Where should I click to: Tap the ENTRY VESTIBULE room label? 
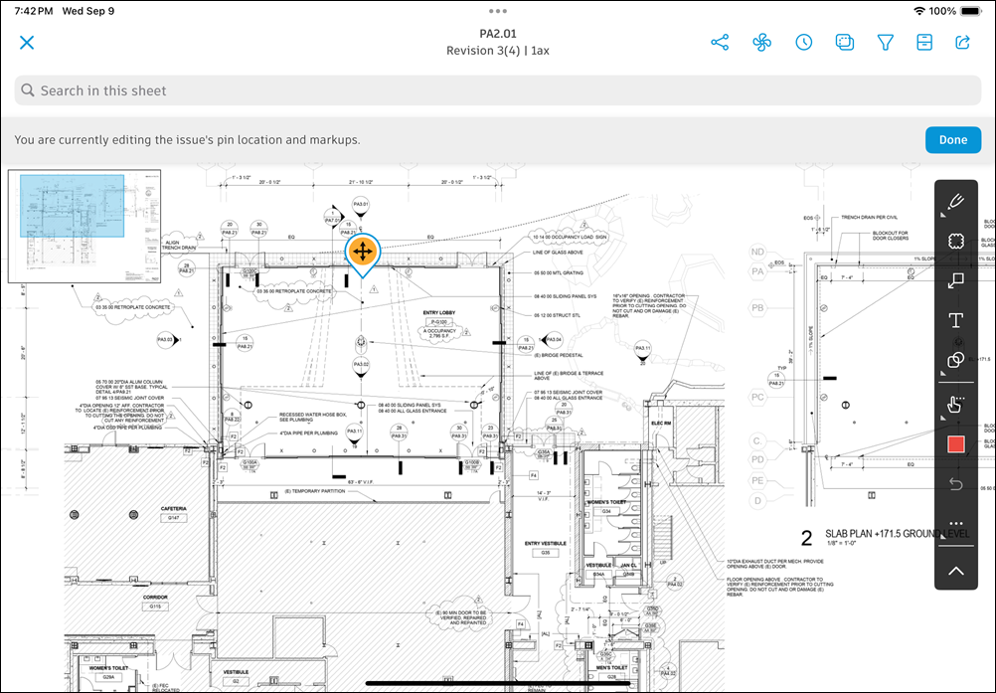click(x=546, y=543)
